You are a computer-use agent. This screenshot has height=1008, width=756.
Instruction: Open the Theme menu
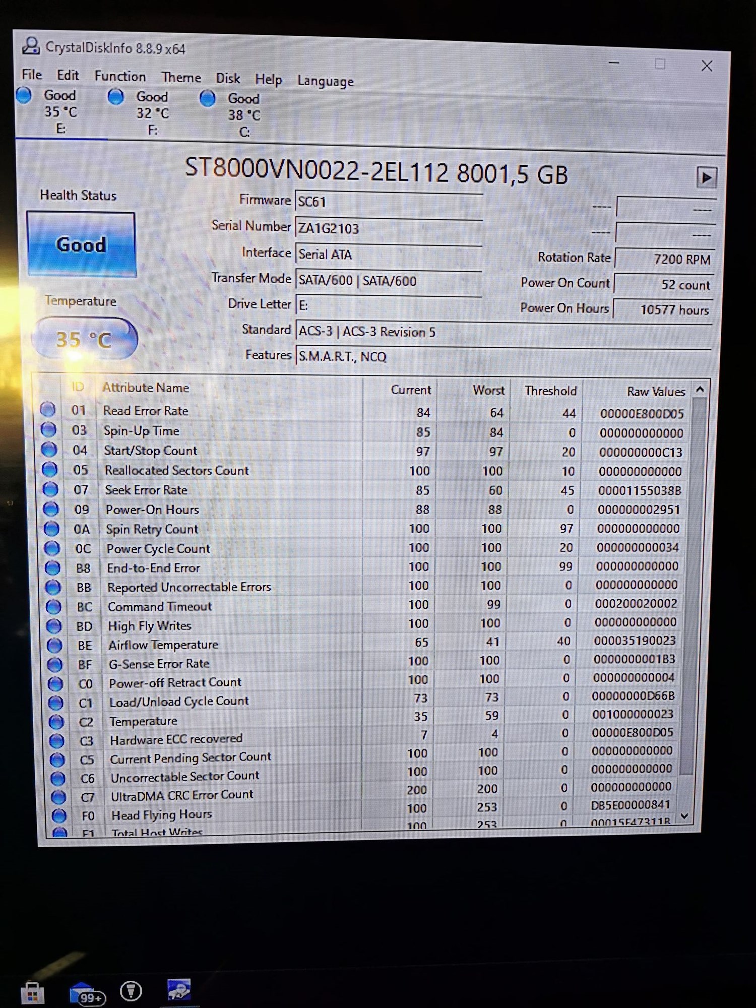pos(181,78)
